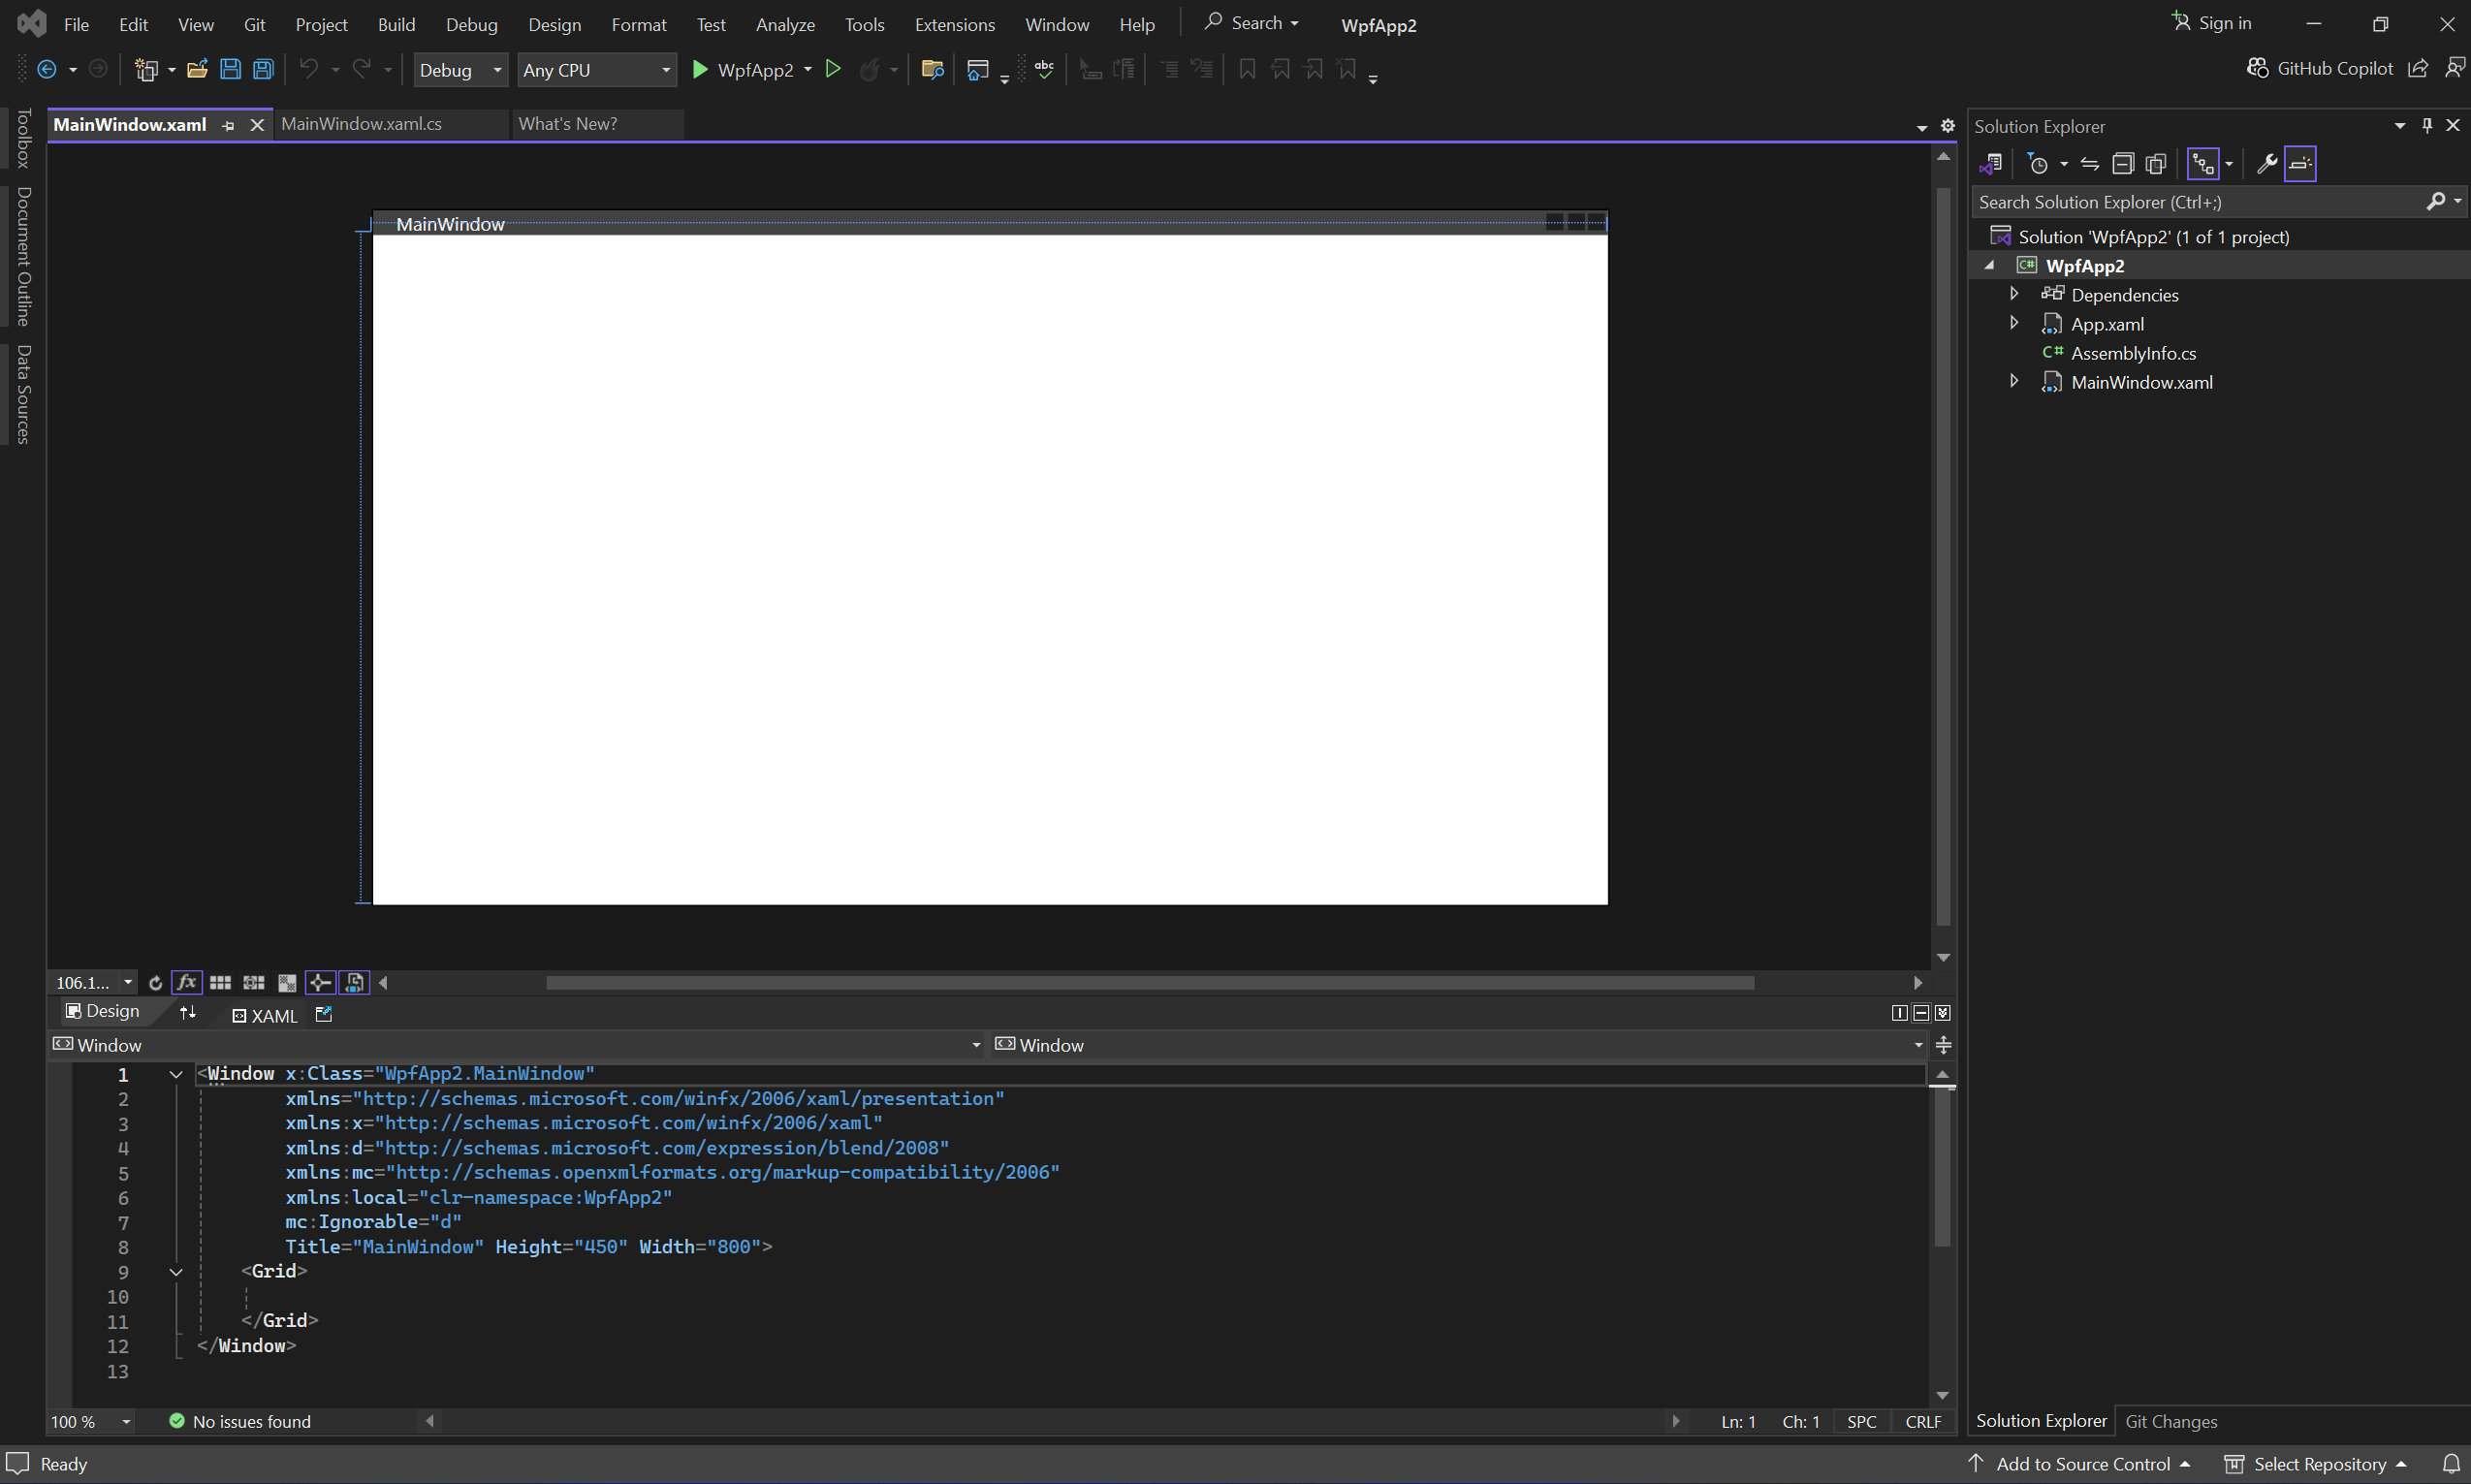This screenshot has height=1484, width=2471.
Task: Switch to Git Changes tab
Action: [x=2171, y=1421]
